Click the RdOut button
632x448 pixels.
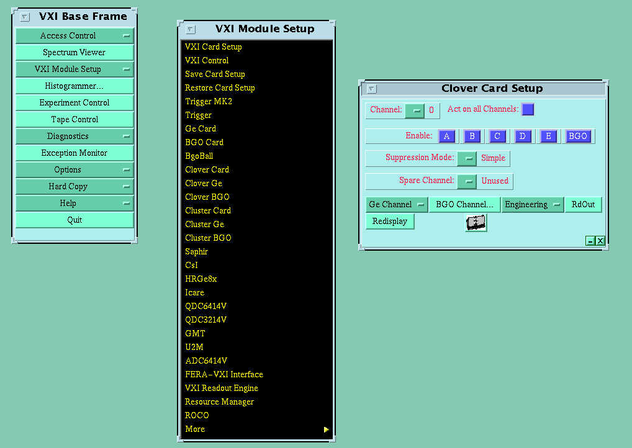click(x=583, y=205)
